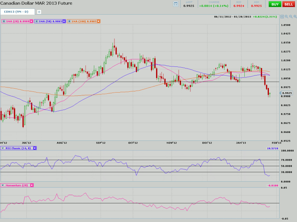Click the SMA (50) indicator label

point(50,21)
